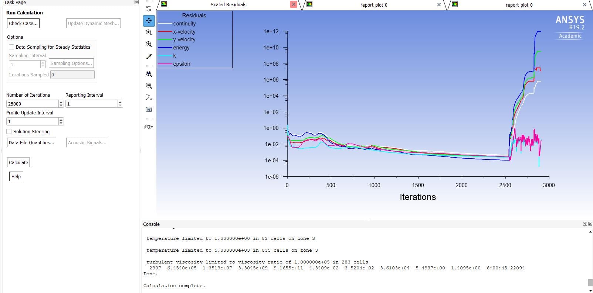Switch to the Scaled Residuals tab
This screenshot has height=293, width=593.
pos(228,5)
